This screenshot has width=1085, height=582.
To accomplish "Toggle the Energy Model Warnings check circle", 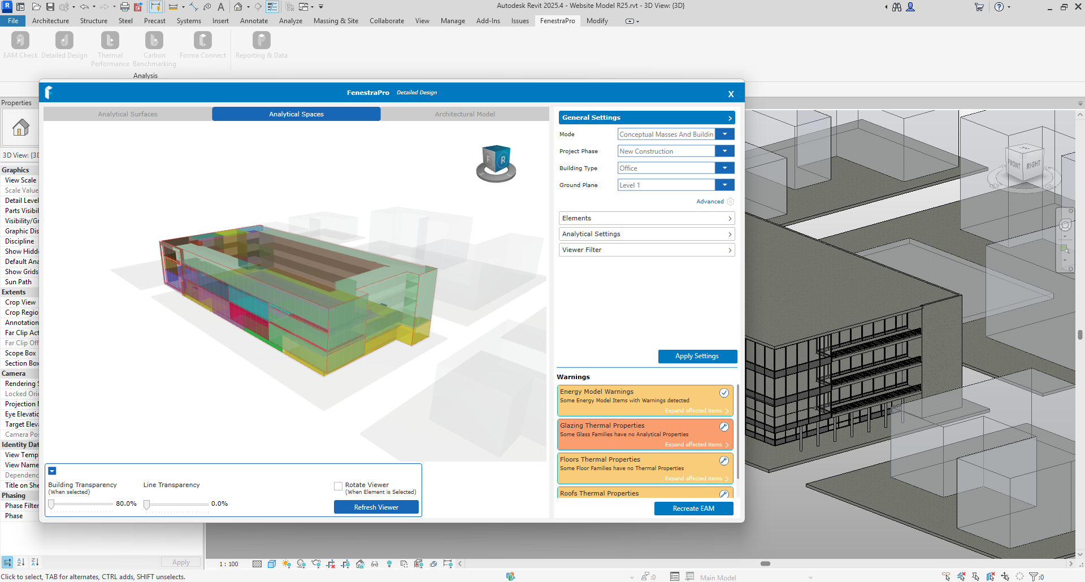I will tap(724, 393).
